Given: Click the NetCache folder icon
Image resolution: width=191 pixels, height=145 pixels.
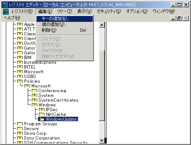Looking at the screenshot, I should click(42, 114).
